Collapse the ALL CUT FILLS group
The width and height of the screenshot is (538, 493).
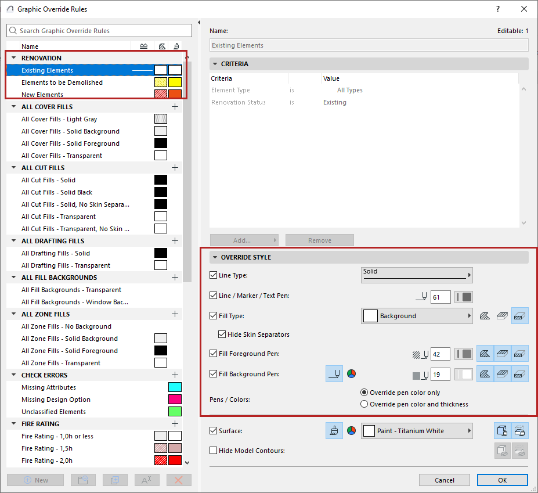coord(14,168)
